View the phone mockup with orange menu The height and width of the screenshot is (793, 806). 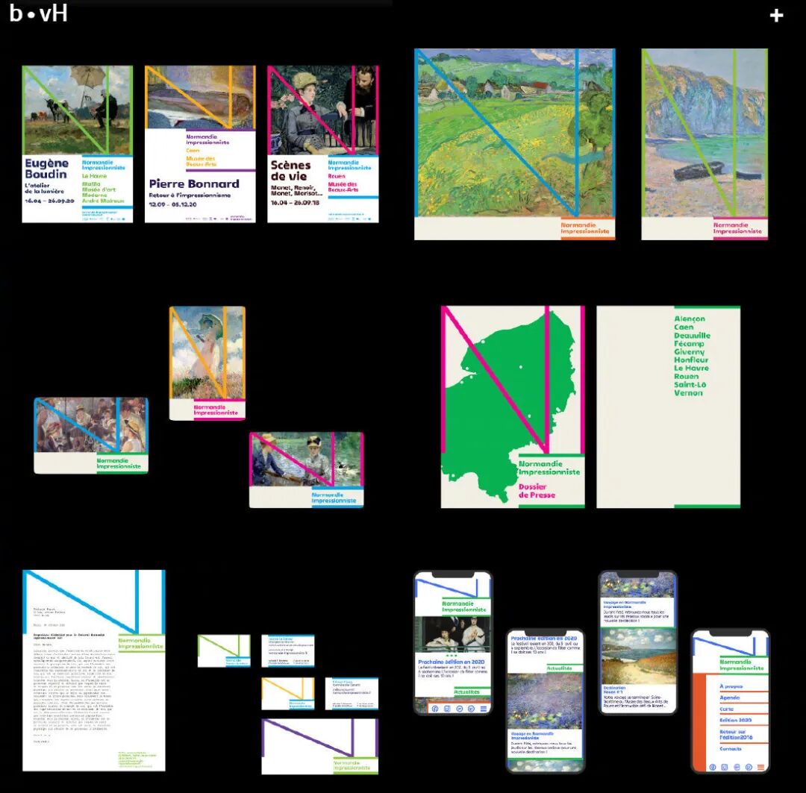(731, 701)
